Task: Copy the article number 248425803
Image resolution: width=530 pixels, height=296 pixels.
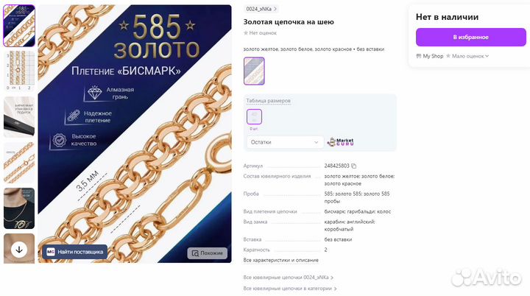Action: coord(353,166)
